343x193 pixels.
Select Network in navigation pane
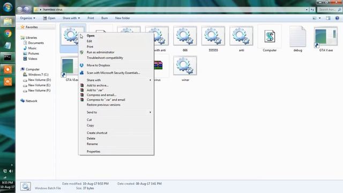pyautogui.click(x=31, y=101)
